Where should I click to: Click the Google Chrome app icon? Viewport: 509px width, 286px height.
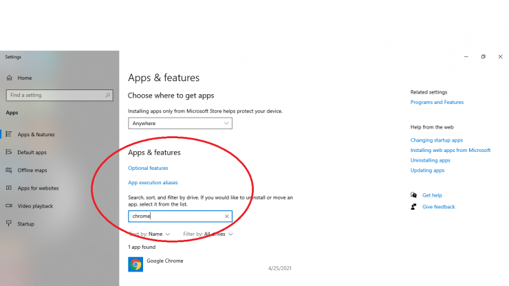point(136,264)
